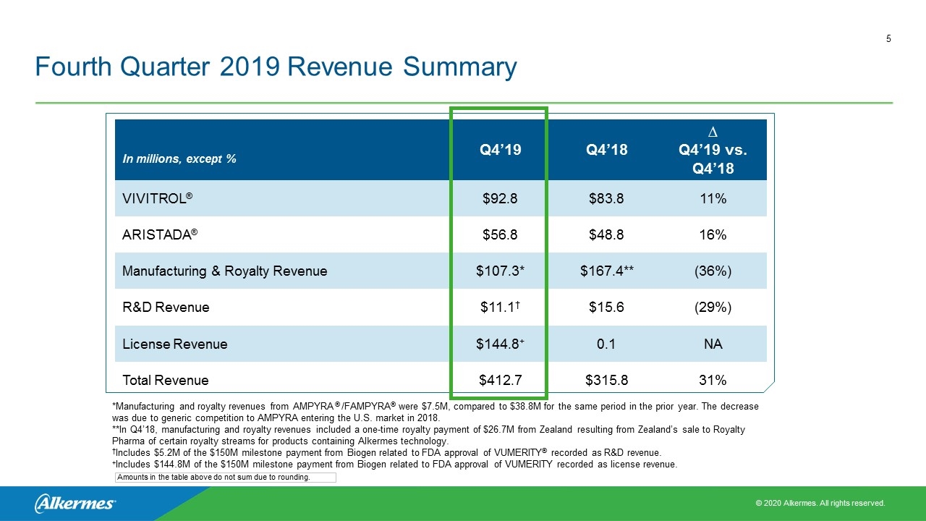
Task: Click the License Revenue row label
Action: [174, 344]
